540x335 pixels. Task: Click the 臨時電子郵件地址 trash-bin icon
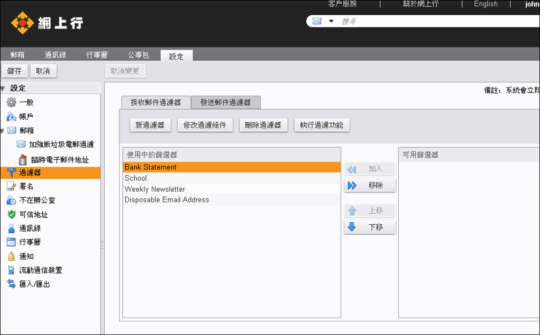coord(23,159)
